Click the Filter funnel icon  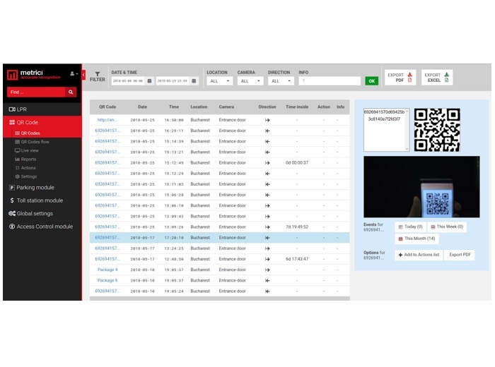point(98,73)
